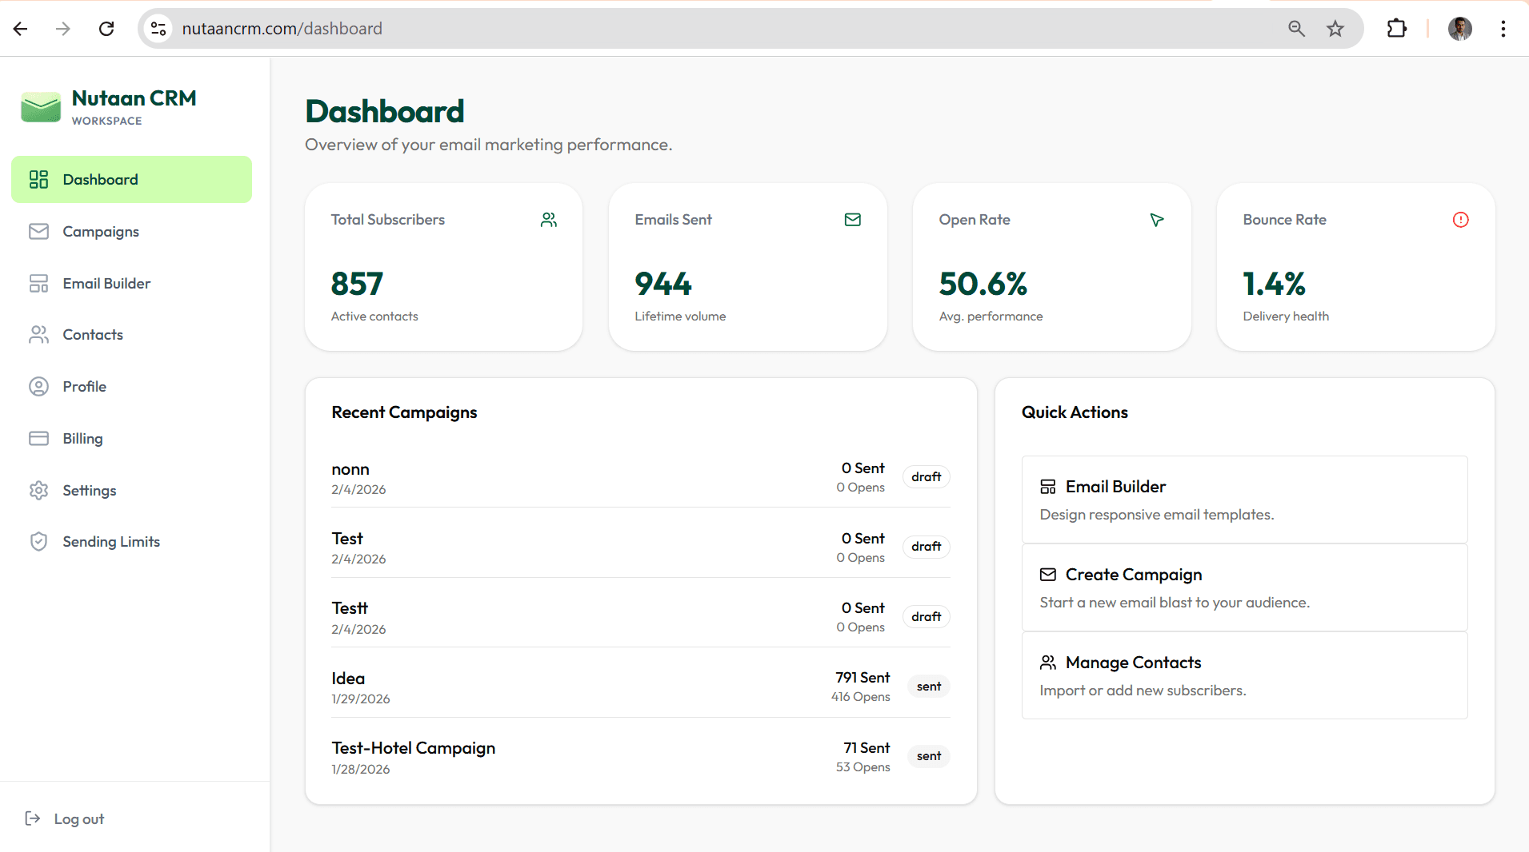This screenshot has height=852, width=1529.
Task: Click the Campaigns envelope icon
Action: 38,231
